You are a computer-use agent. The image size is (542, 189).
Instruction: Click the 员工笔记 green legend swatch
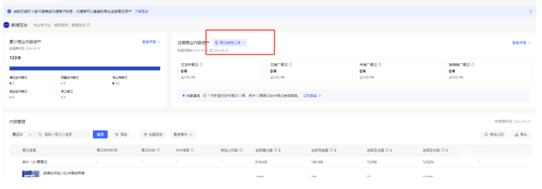(x=62, y=97)
